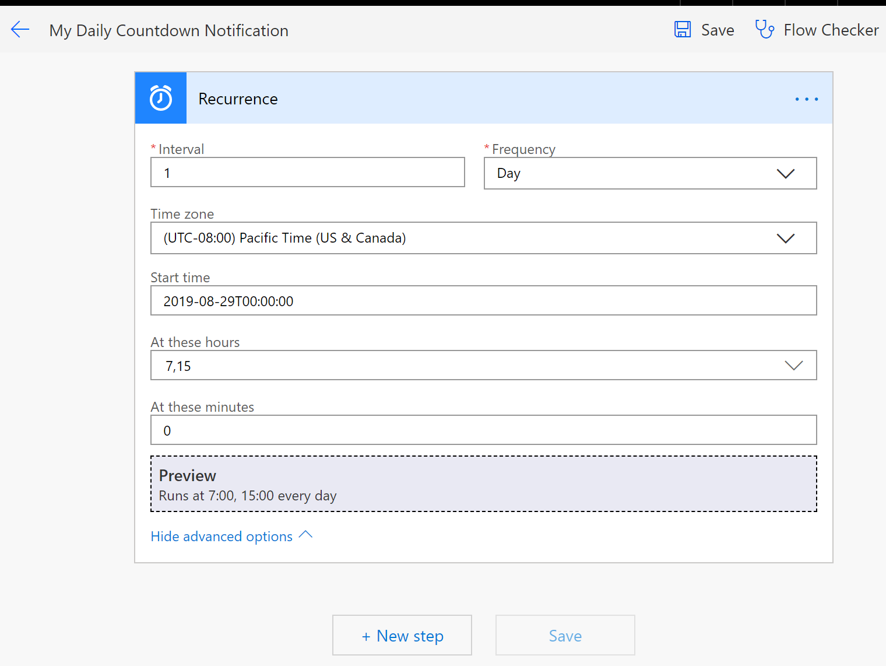The image size is (886, 666).
Task: Click the flow title My Daily Countdown Notification
Action: [x=169, y=30]
